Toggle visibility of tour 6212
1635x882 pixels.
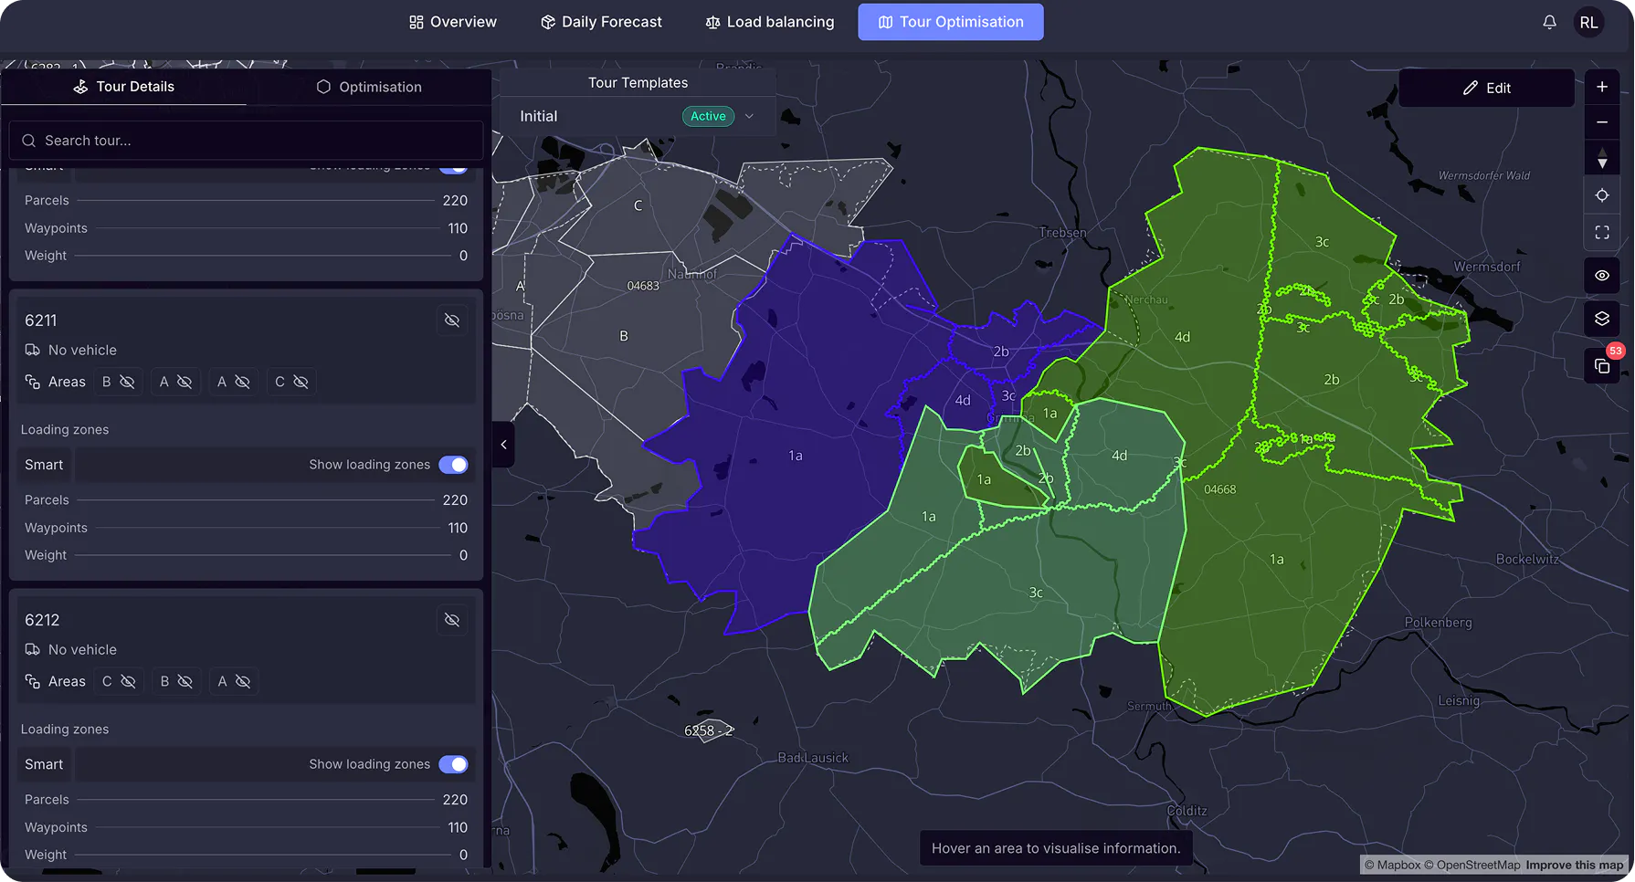pos(452,620)
